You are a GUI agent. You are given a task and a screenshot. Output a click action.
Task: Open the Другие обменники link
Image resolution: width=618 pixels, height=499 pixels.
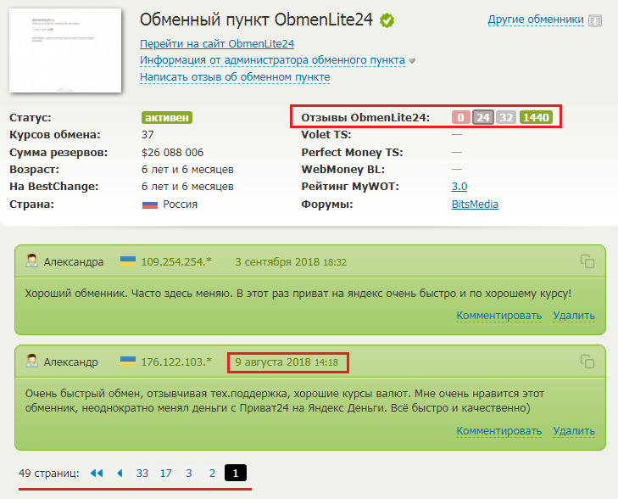coord(536,20)
